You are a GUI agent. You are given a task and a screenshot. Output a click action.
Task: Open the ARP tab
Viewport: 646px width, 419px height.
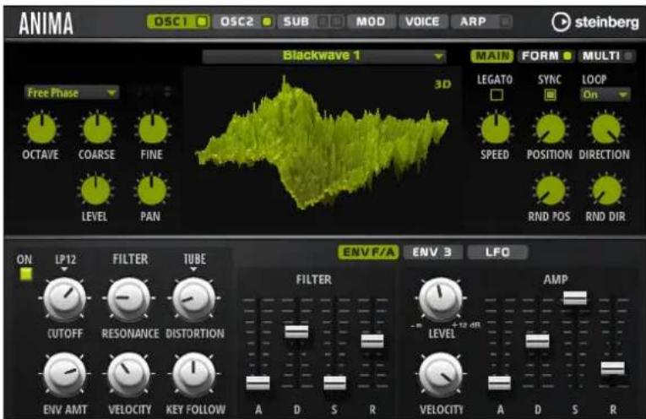480,21
